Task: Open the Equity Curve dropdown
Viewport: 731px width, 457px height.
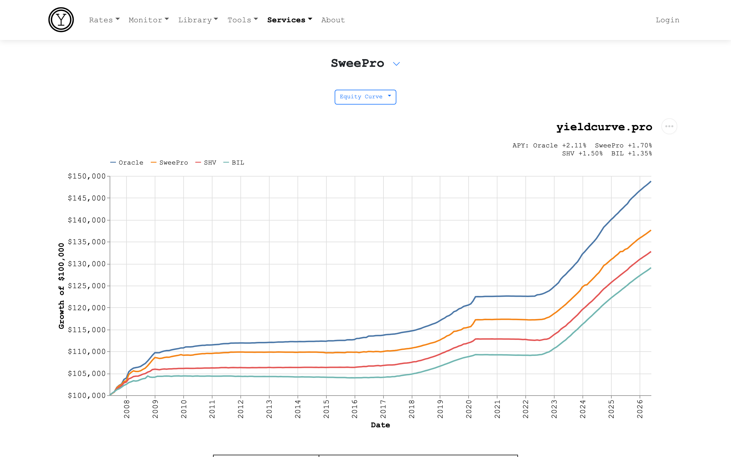Action: 365,97
